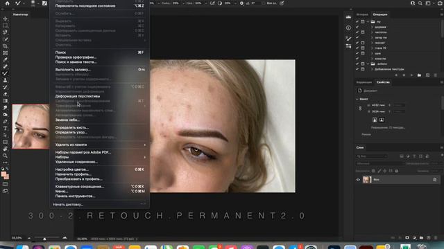Click the Home icon in options bar

pos(8,3)
